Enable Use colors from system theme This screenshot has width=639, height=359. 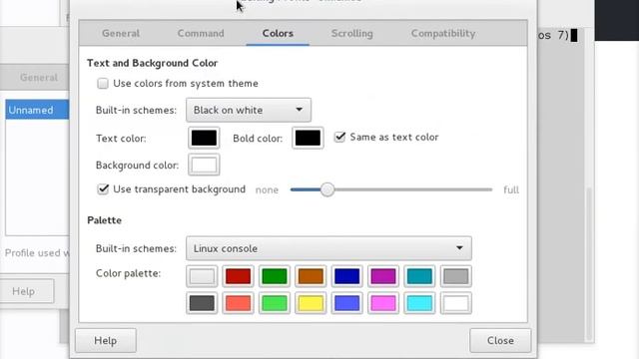[x=103, y=84]
